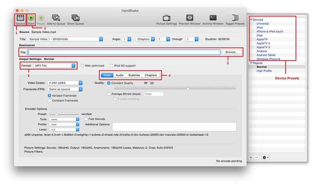312x186 pixels.
Task: Select the iPhone & iPod touch preset
Action: (270, 32)
